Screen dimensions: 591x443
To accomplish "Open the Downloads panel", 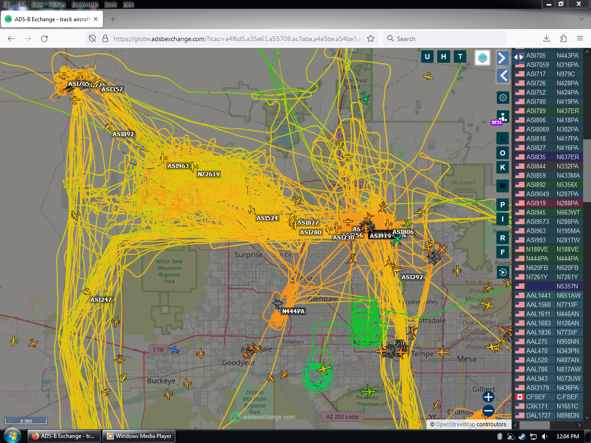I will pyautogui.click(x=546, y=39).
